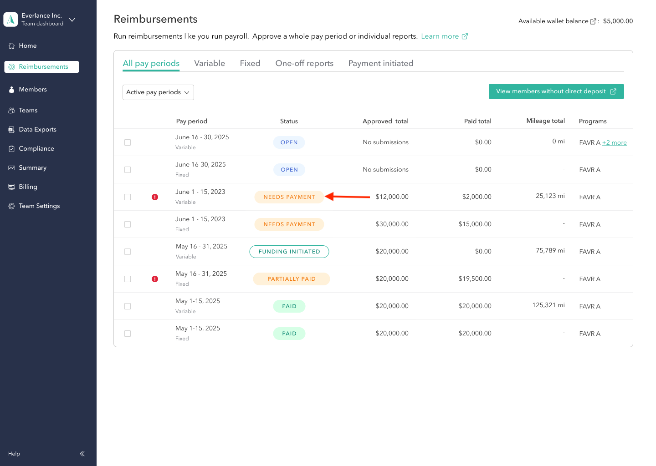Image resolution: width=656 pixels, height=466 pixels.
Task: Open the Compliance sidebar icon
Action: click(x=11, y=148)
